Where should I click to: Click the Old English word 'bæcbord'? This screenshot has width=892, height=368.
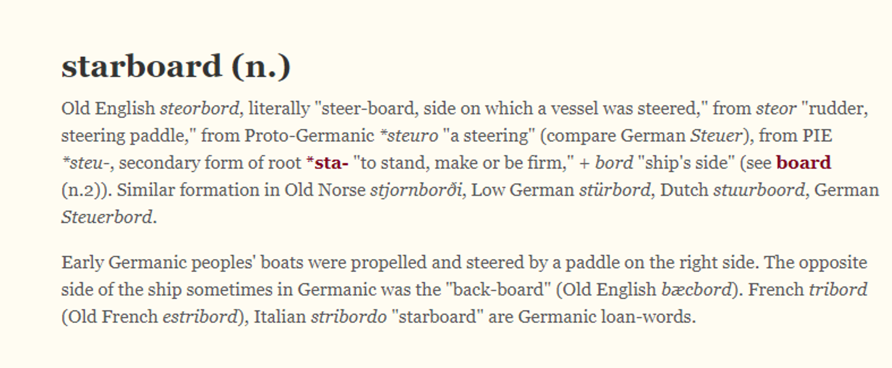(696, 290)
